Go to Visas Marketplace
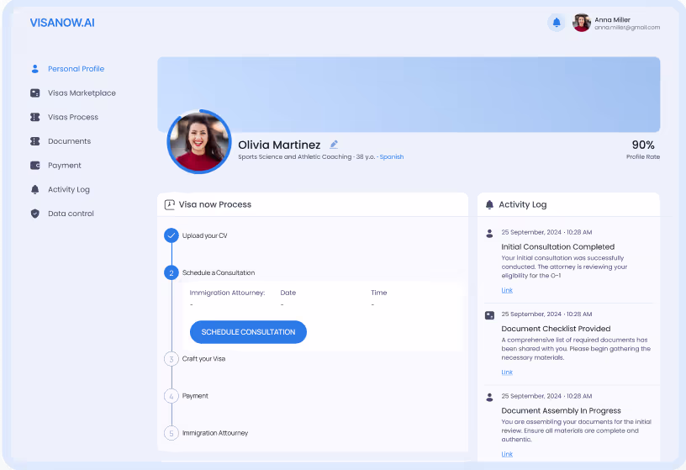The image size is (686, 470). click(82, 92)
